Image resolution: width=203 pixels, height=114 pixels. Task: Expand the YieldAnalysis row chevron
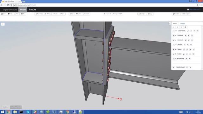(174, 67)
